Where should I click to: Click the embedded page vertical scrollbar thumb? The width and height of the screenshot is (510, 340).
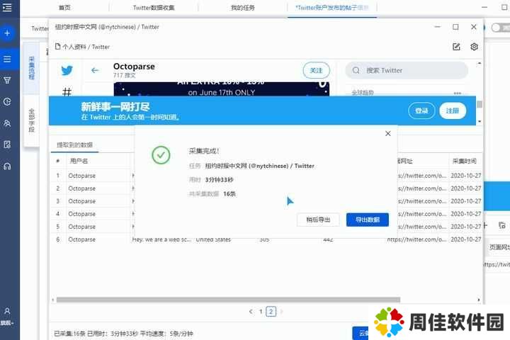click(x=479, y=104)
